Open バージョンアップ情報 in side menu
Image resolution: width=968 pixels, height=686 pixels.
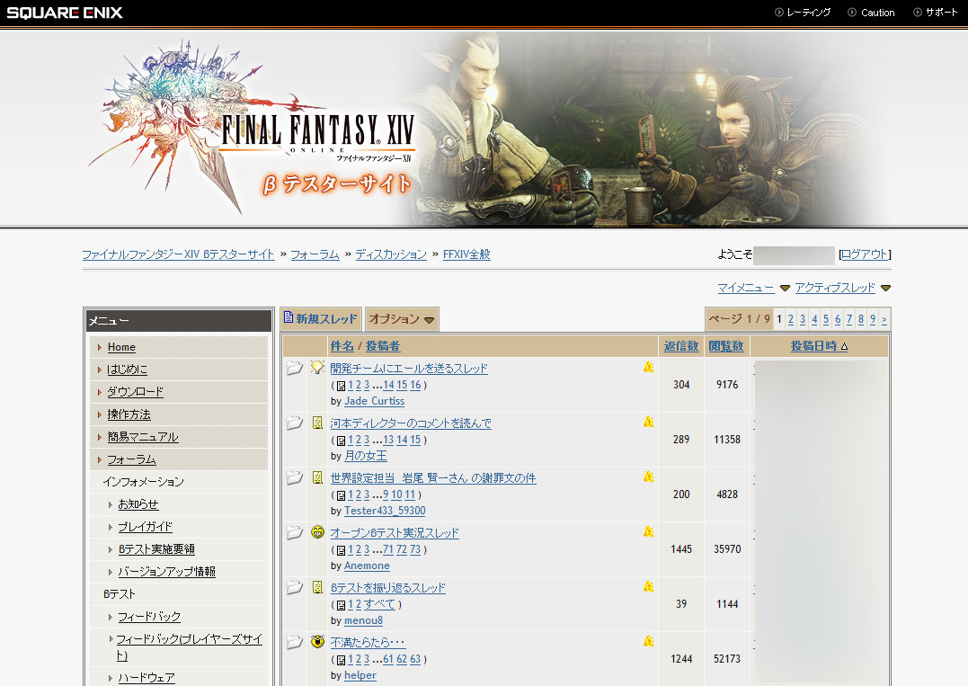[x=166, y=573]
